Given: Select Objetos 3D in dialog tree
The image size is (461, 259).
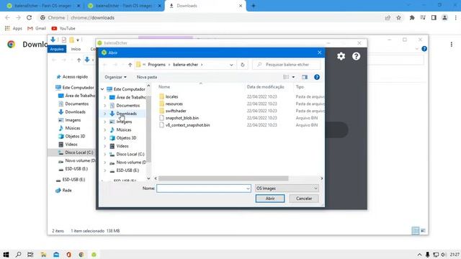Looking at the screenshot, I should click(126, 137).
